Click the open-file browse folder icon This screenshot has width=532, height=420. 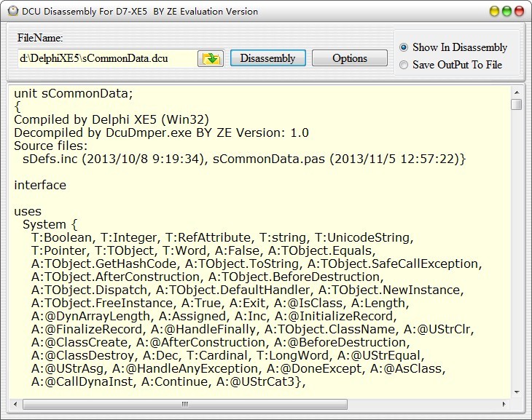[211, 58]
